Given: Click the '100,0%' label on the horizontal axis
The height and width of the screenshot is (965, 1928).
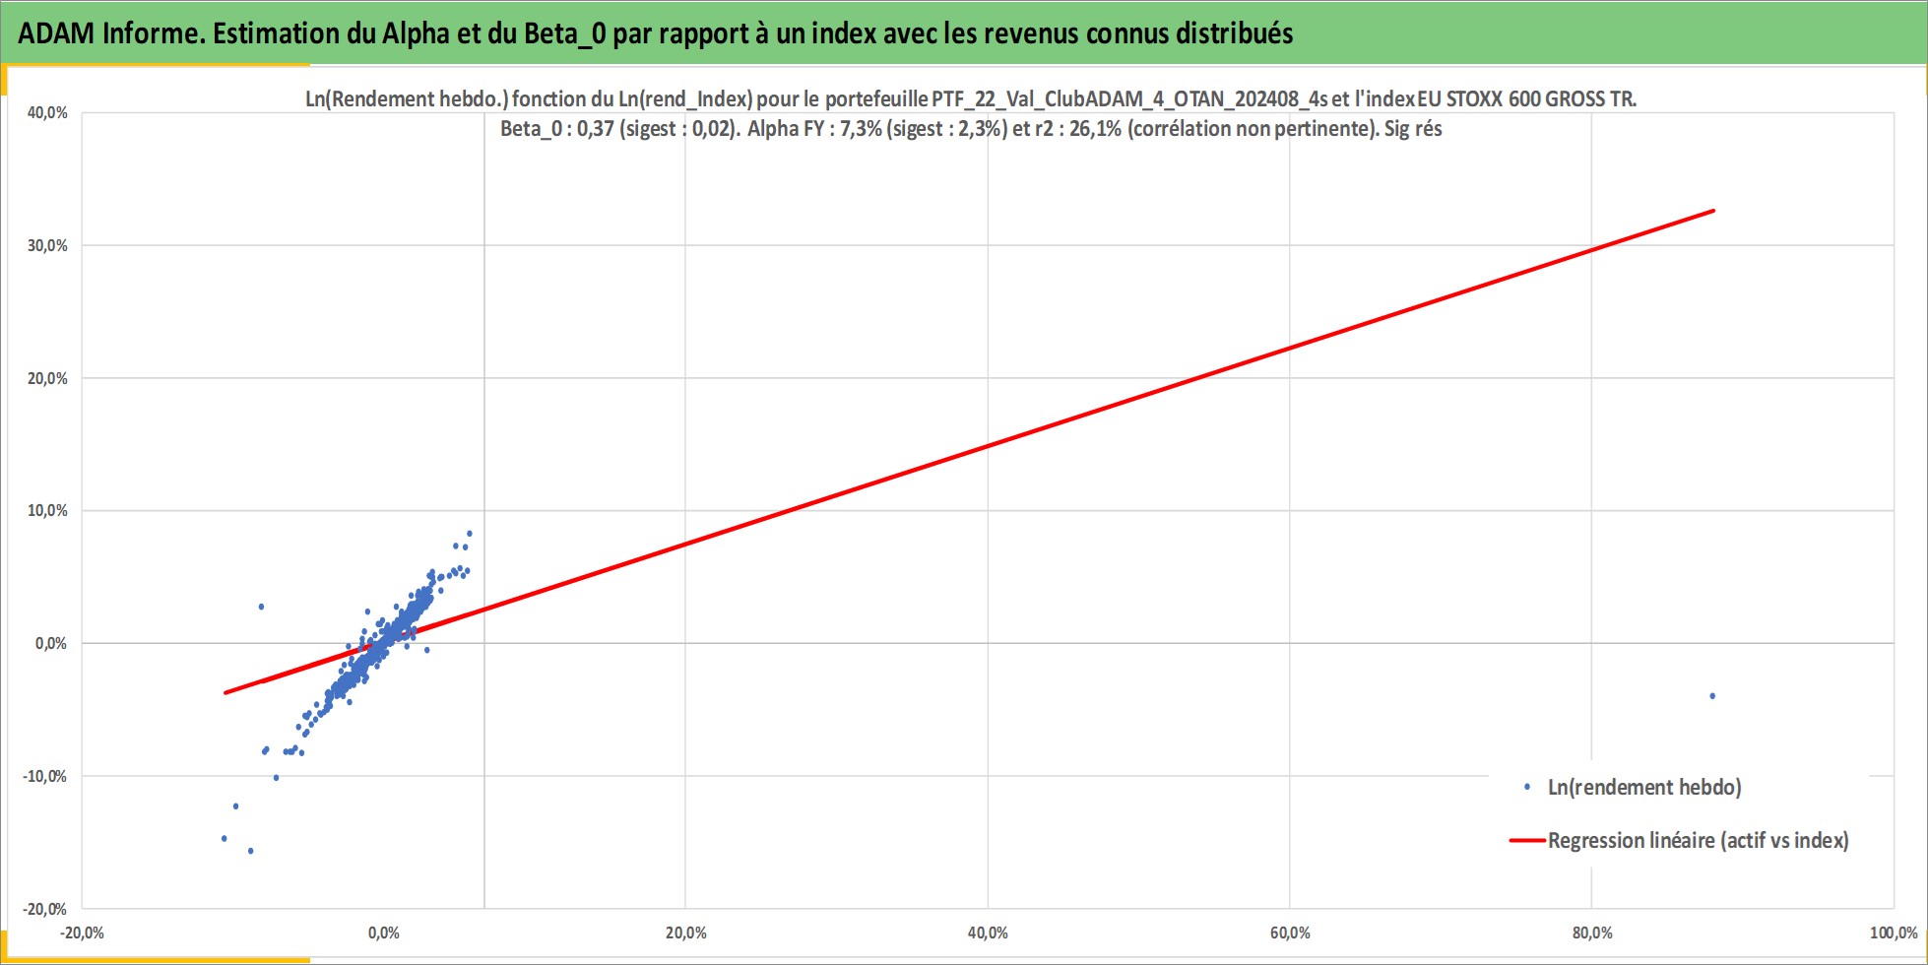Looking at the screenshot, I should click(1894, 933).
